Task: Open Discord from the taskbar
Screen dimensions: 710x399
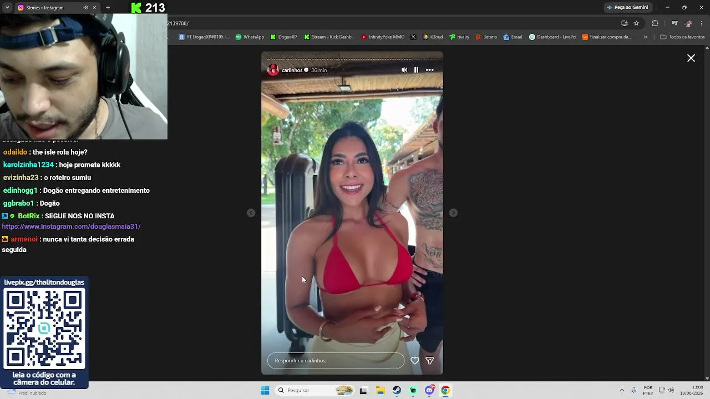Action: click(429, 390)
